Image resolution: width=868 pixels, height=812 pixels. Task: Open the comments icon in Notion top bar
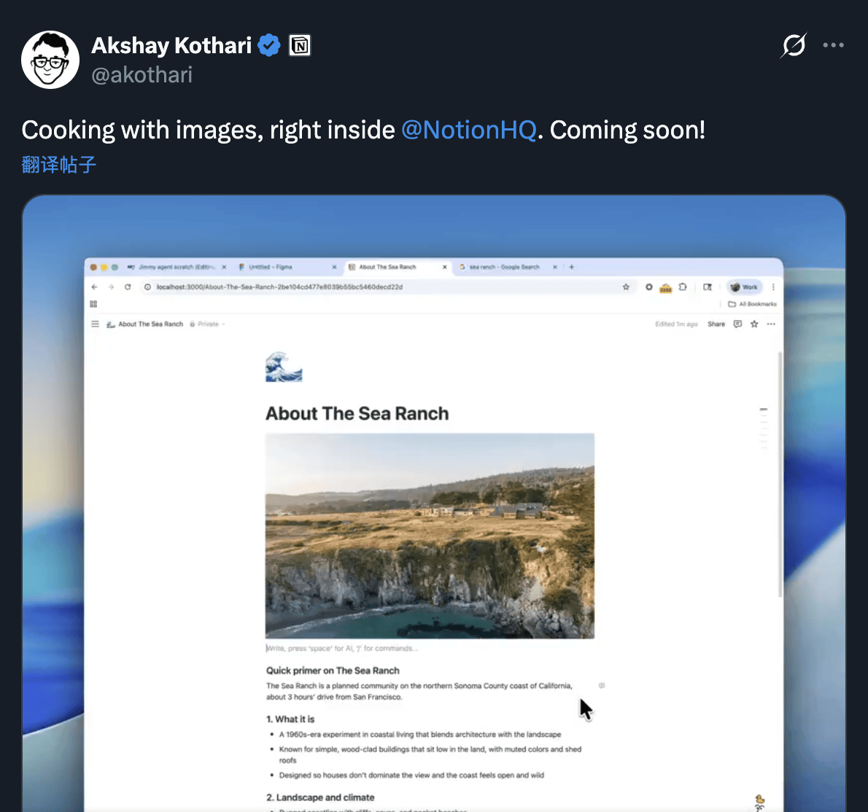click(x=737, y=324)
